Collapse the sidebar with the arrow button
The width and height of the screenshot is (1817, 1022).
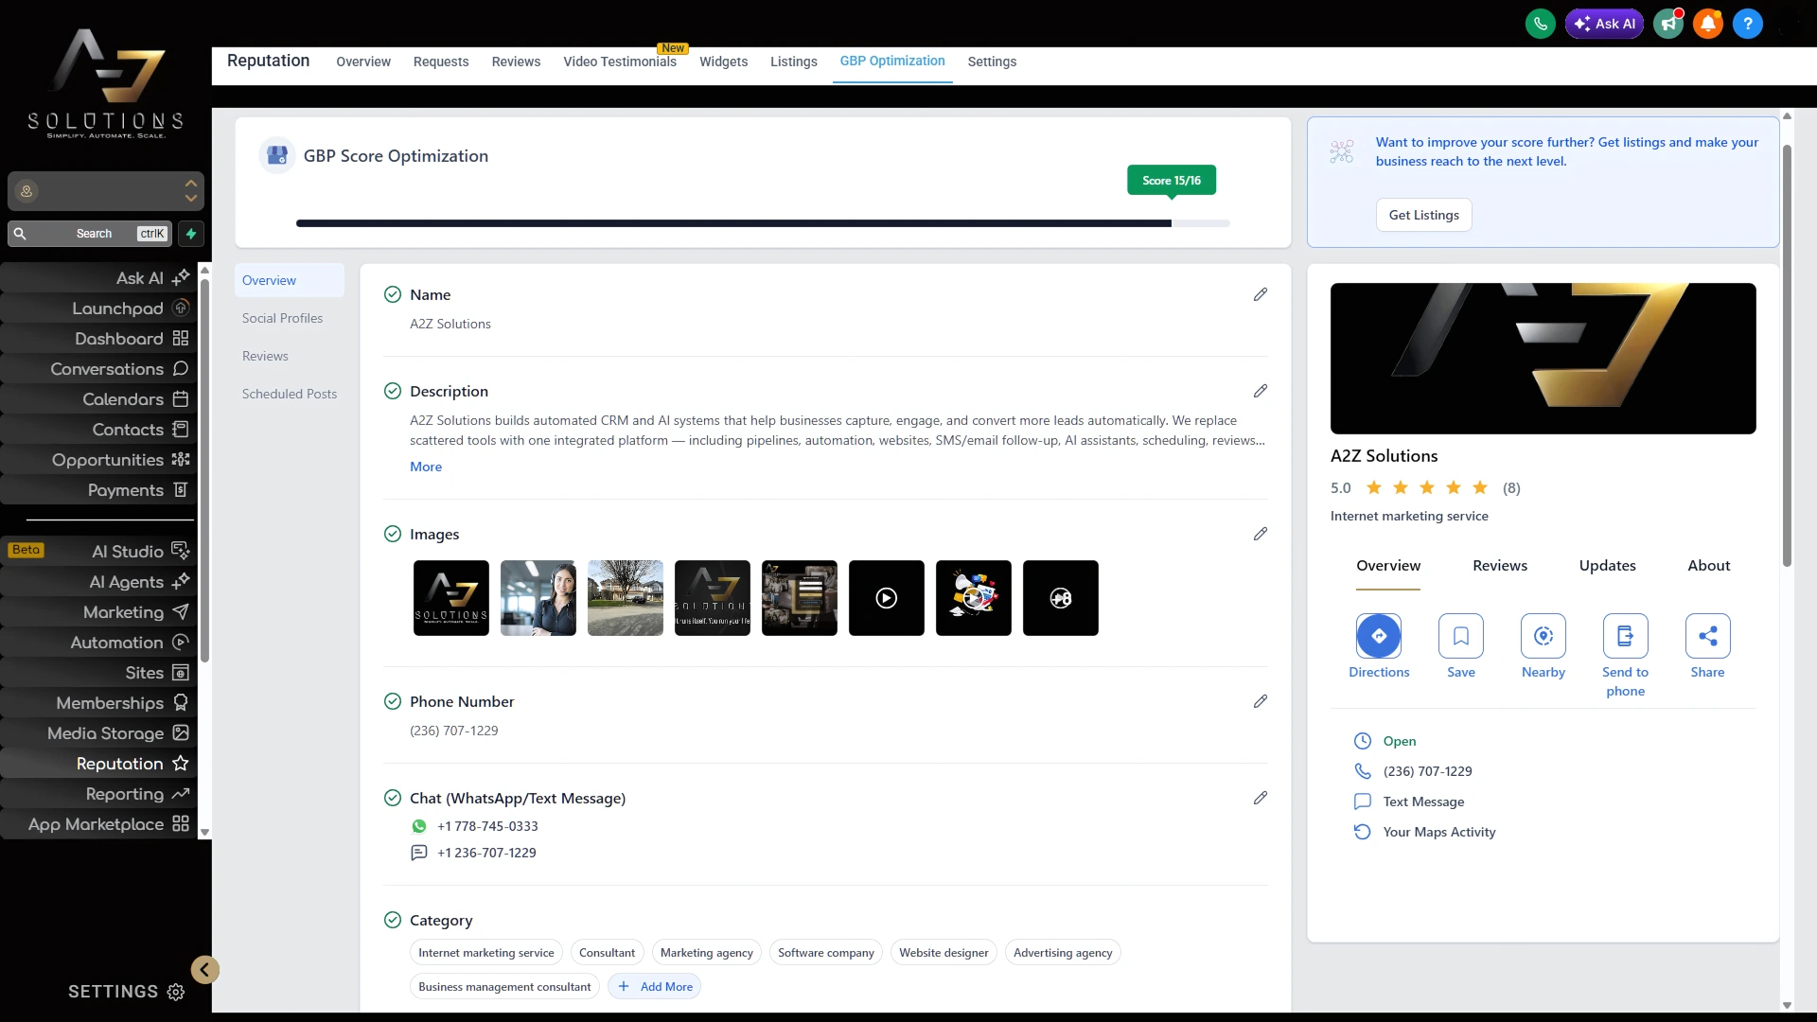coord(204,970)
